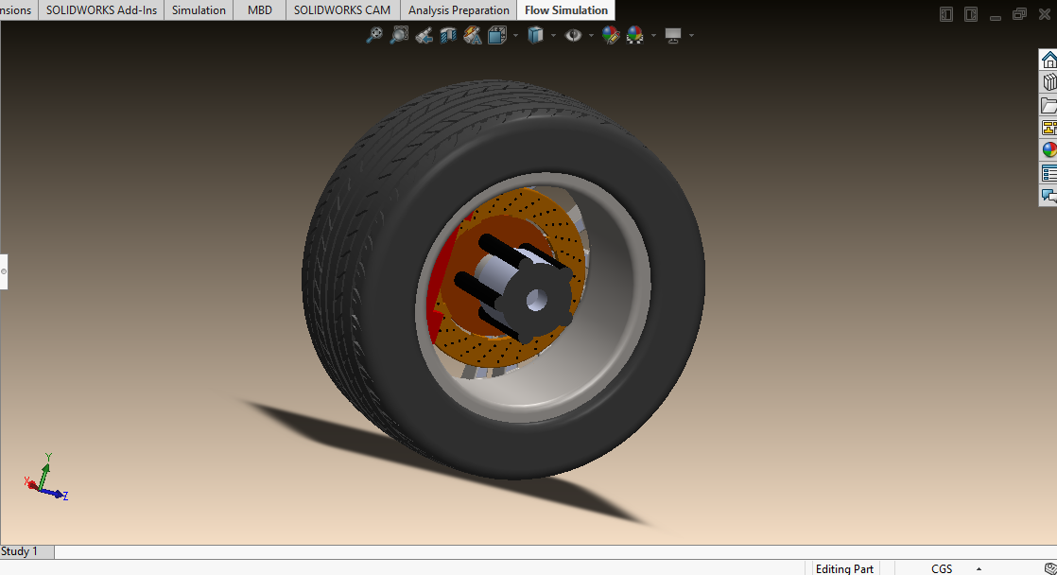Image resolution: width=1057 pixels, height=575 pixels.
Task: Open Appearances, Scenes and Decals tab
Action: (1048, 149)
